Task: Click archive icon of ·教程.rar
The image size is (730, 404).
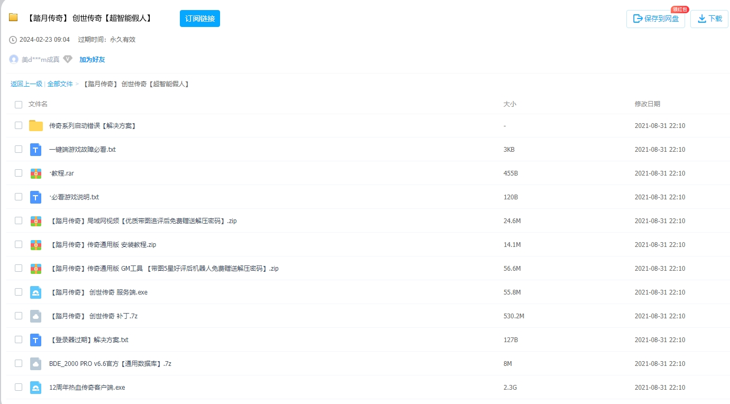Action: pos(36,173)
